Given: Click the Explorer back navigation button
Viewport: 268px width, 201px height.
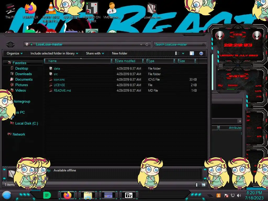Looking at the screenshot, I should (x=10, y=44).
